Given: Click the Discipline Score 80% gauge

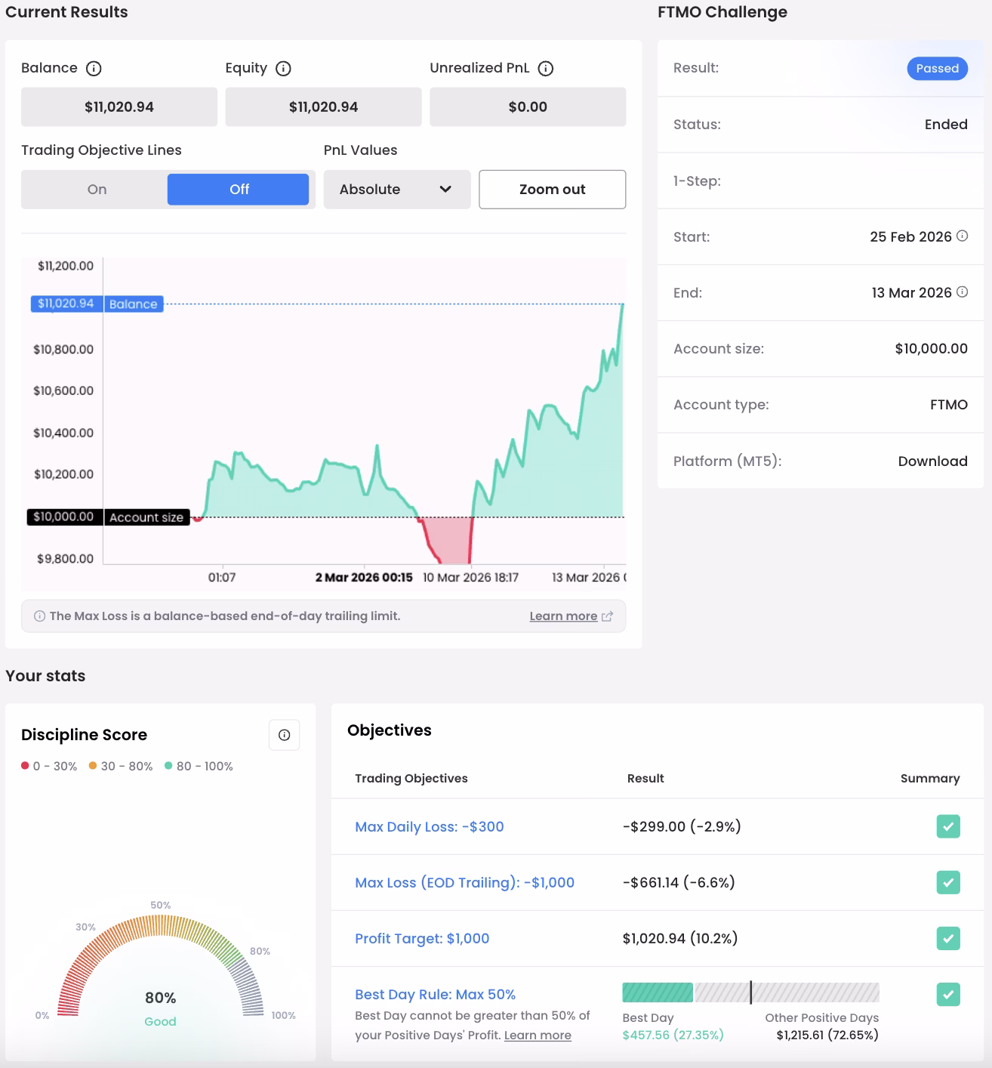Looking at the screenshot, I should pos(160,965).
